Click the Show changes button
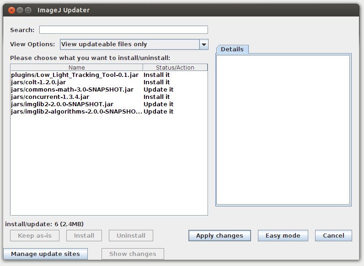Image resolution: width=364 pixels, height=266 pixels. click(133, 254)
